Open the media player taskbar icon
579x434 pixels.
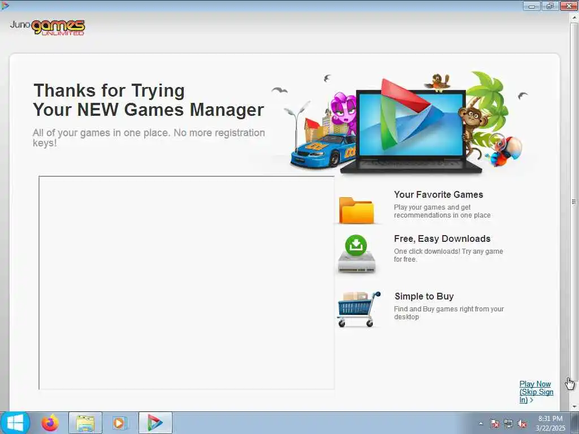pyautogui.click(x=119, y=423)
